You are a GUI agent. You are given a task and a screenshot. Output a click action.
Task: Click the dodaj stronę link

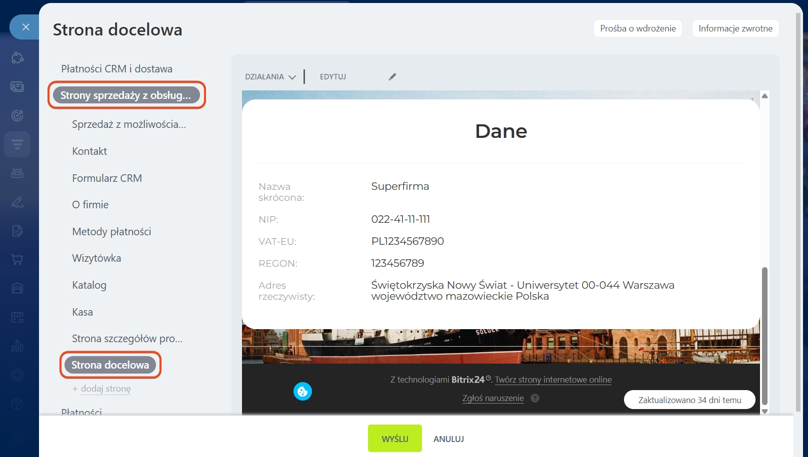click(105, 389)
